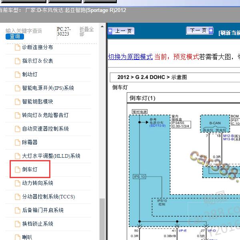The height and width of the screenshot is (240, 240).
Task: Click the sidebar scrollbar thumb
Action: tap(102, 219)
